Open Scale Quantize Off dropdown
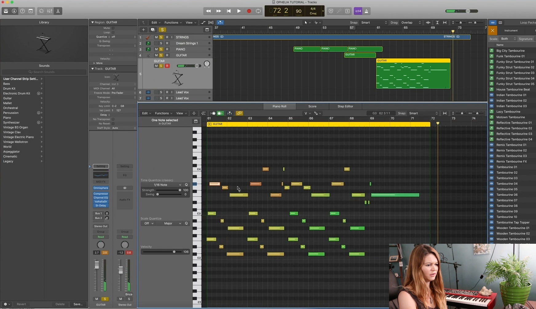The image size is (536, 309). pos(149,223)
